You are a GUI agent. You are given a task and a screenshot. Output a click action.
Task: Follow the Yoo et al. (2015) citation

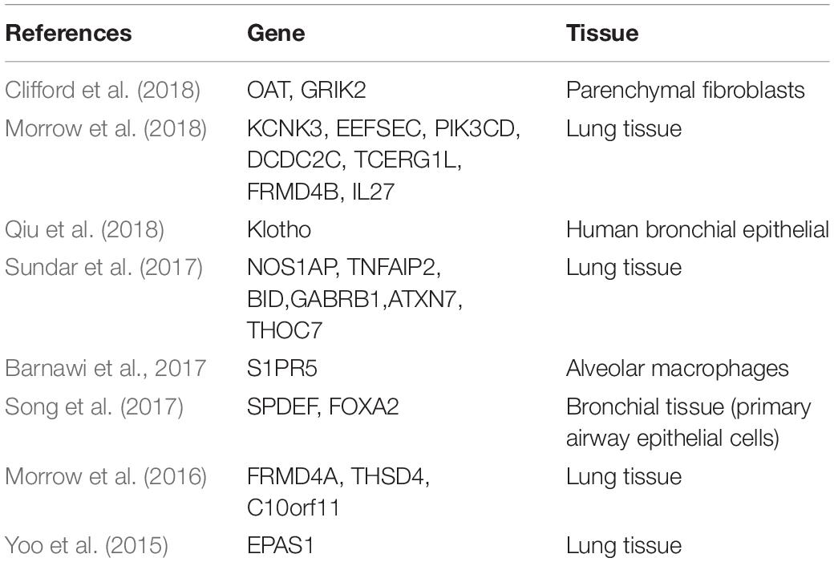click(x=87, y=545)
